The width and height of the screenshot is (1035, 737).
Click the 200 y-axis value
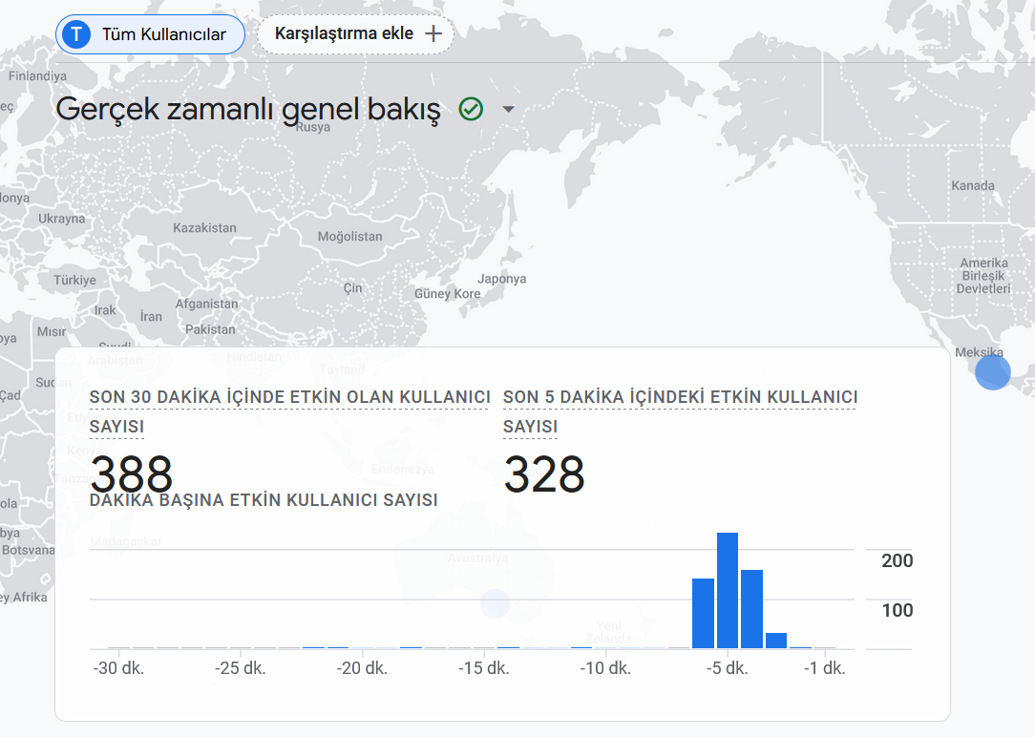click(x=898, y=560)
